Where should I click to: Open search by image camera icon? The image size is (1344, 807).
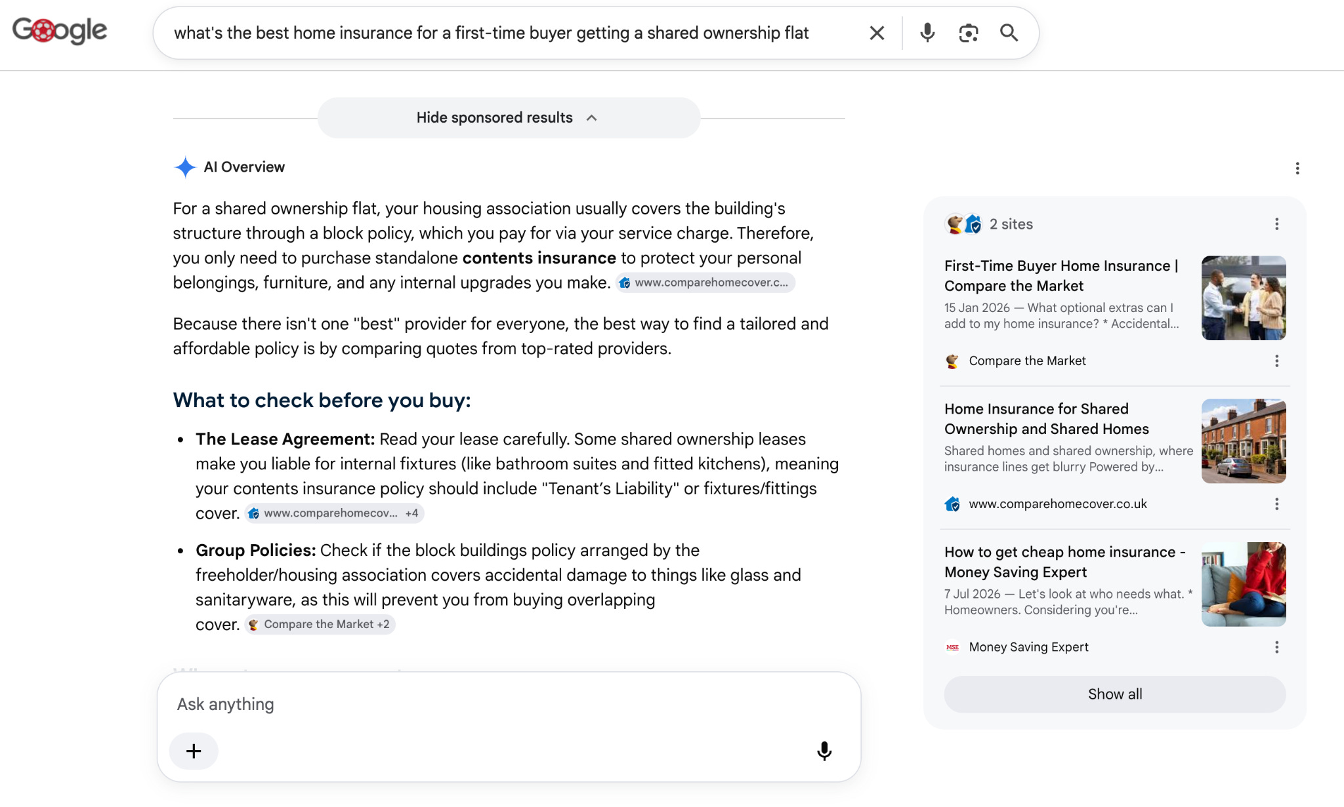(x=968, y=33)
